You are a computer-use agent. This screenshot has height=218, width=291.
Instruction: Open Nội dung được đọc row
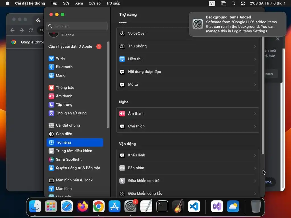tap(188, 72)
